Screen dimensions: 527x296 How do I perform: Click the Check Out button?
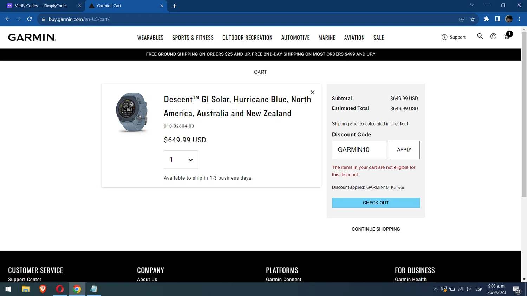click(x=376, y=203)
